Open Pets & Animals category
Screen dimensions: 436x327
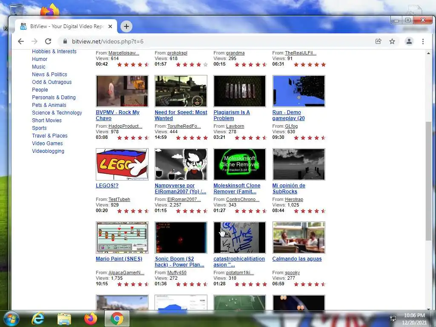pos(49,105)
